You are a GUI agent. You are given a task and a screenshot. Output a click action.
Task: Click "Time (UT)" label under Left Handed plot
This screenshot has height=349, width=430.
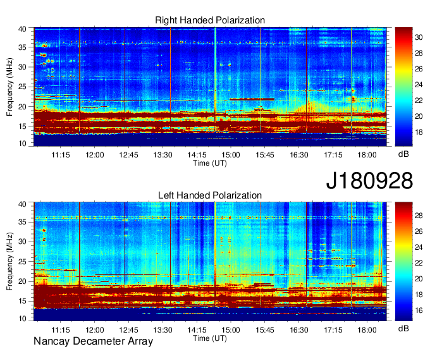[x=210, y=338]
